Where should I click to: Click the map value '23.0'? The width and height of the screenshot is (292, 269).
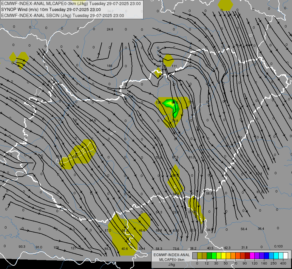[x=175, y=212]
